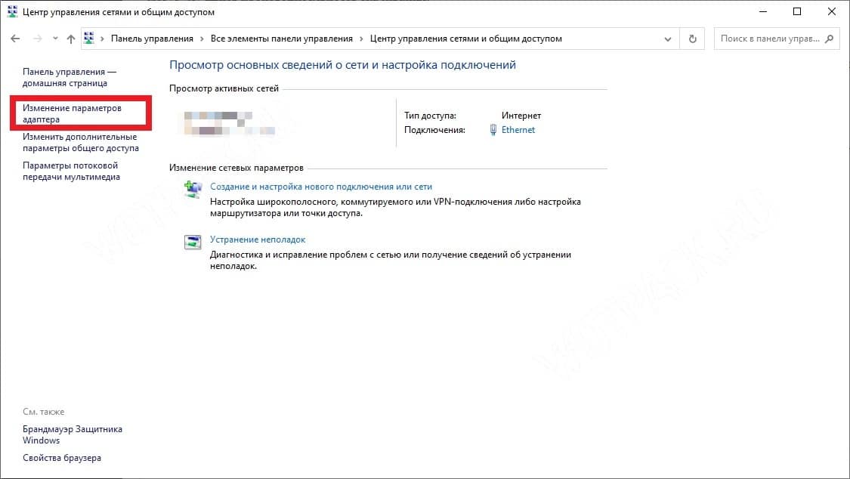Viewport: 850px width, 479px height.
Task: Click the Back navigation arrow
Action: (15, 39)
